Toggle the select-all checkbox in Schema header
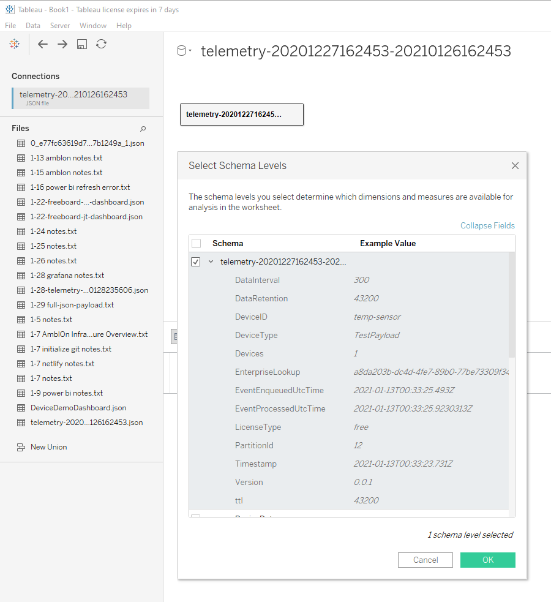551x602 pixels. 196,243
